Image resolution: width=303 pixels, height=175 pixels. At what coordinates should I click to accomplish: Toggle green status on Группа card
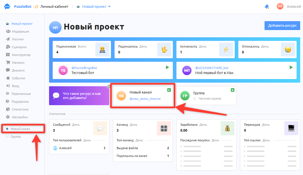[232, 90]
